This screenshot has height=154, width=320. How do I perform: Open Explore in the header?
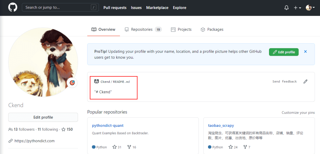(x=180, y=8)
